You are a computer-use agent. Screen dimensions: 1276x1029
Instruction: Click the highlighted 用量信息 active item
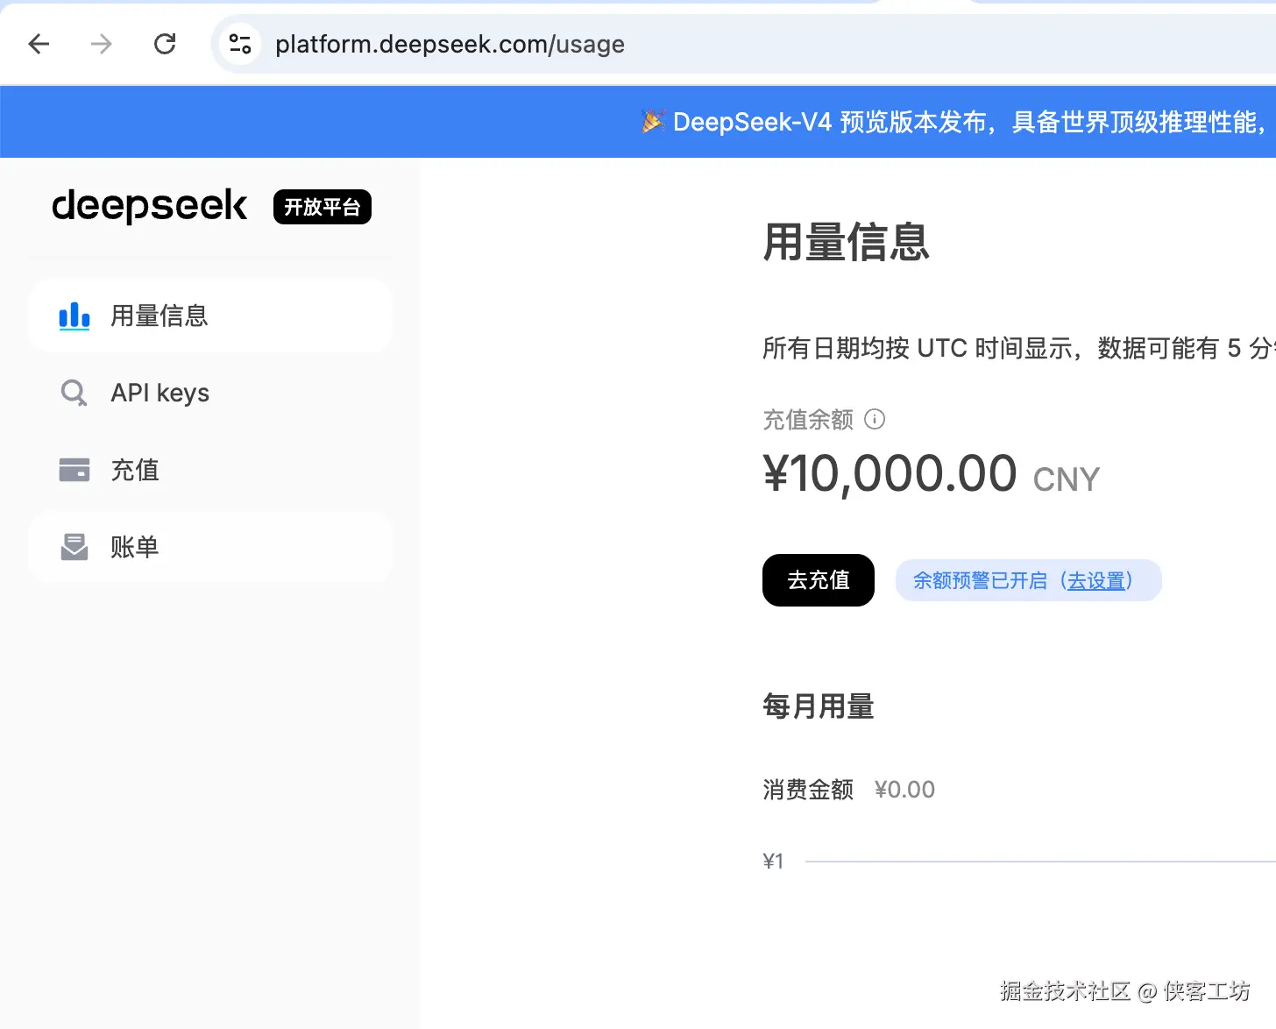coord(210,316)
